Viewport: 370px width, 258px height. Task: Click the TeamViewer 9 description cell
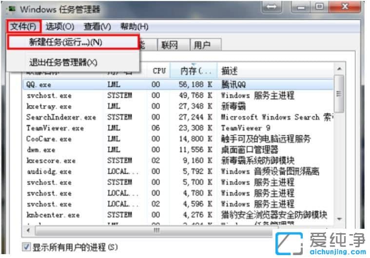pyautogui.click(x=246, y=128)
